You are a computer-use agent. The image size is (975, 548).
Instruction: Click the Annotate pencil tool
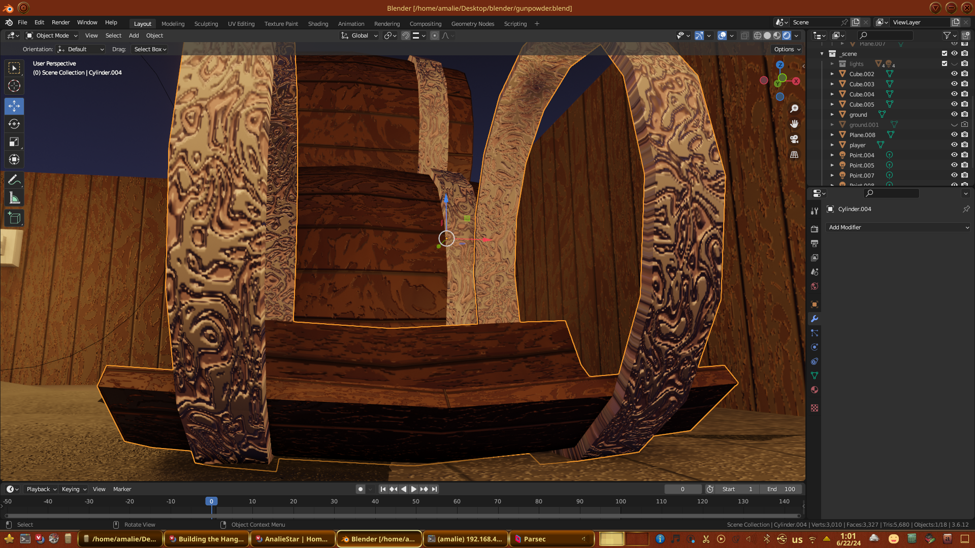click(14, 180)
